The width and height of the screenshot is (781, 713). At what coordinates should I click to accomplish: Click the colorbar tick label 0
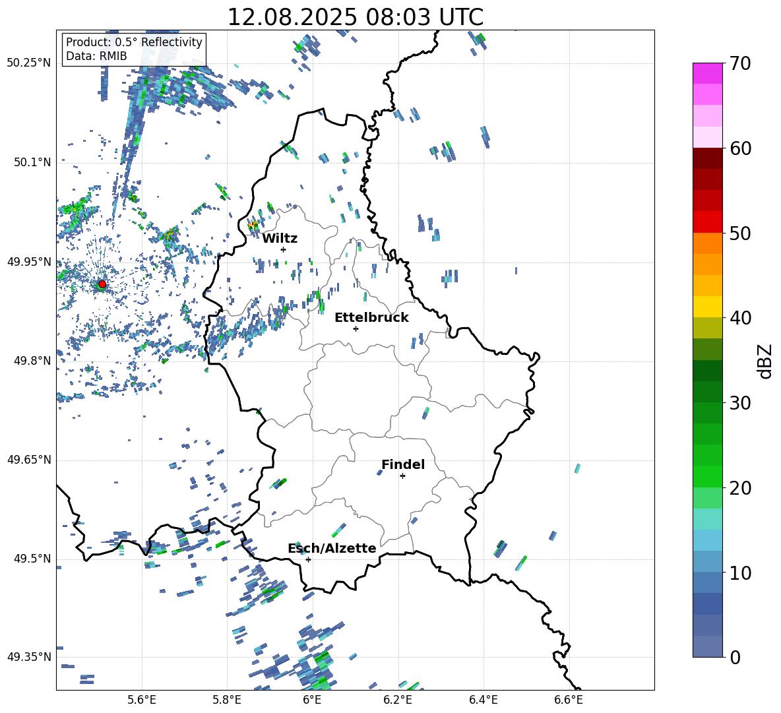(x=735, y=657)
